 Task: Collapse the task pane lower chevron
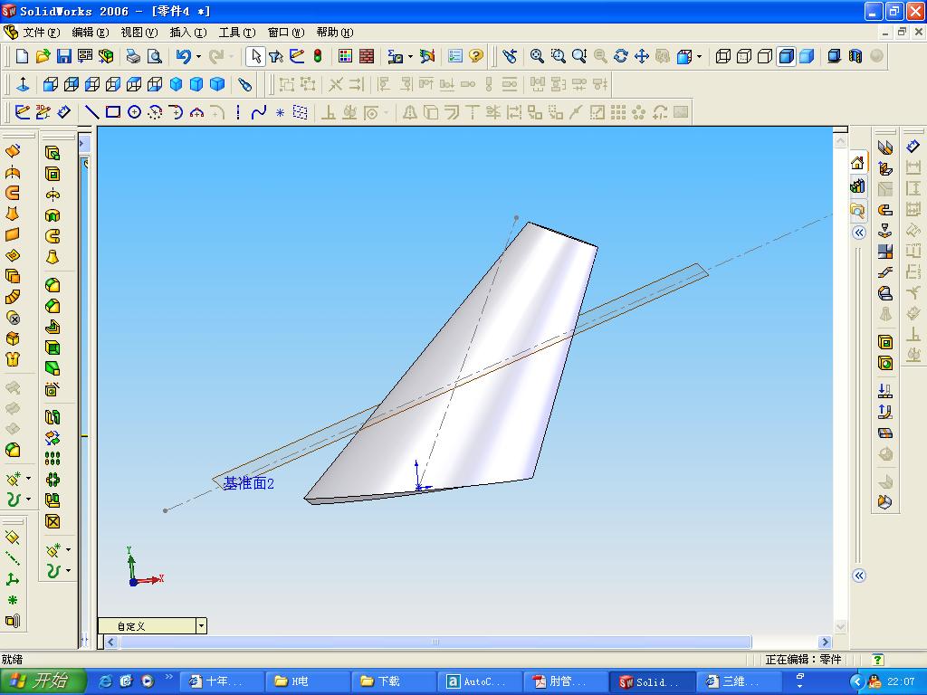(860, 576)
